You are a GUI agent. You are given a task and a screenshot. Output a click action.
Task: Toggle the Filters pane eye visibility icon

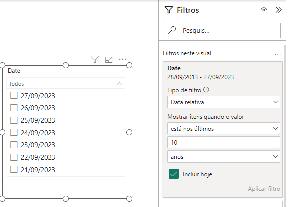pyautogui.click(x=264, y=10)
